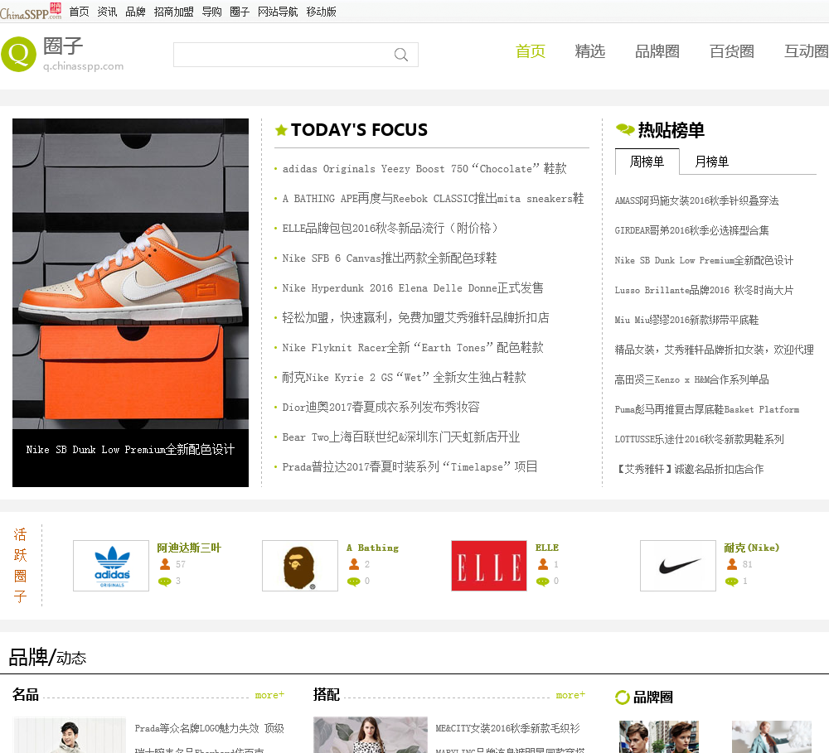Click 移动版 in the top bar
This screenshot has width=829, height=753.
click(x=321, y=12)
